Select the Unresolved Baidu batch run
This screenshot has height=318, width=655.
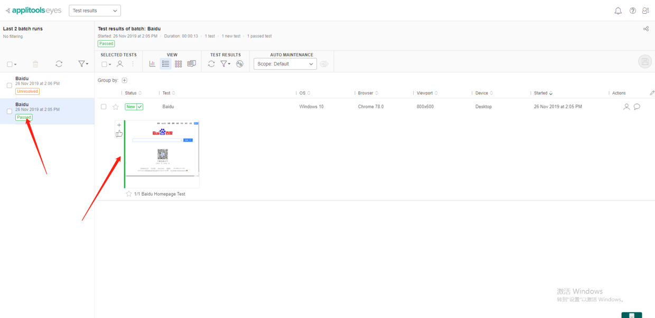pos(47,85)
